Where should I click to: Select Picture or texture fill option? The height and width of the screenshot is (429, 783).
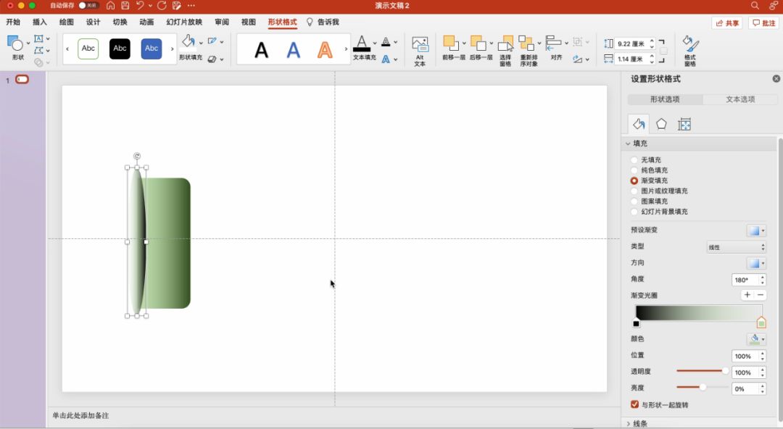pos(634,191)
